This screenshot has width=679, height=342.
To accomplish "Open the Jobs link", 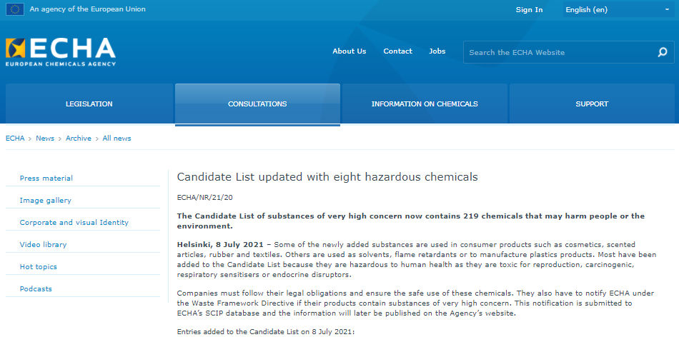I will [437, 51].
